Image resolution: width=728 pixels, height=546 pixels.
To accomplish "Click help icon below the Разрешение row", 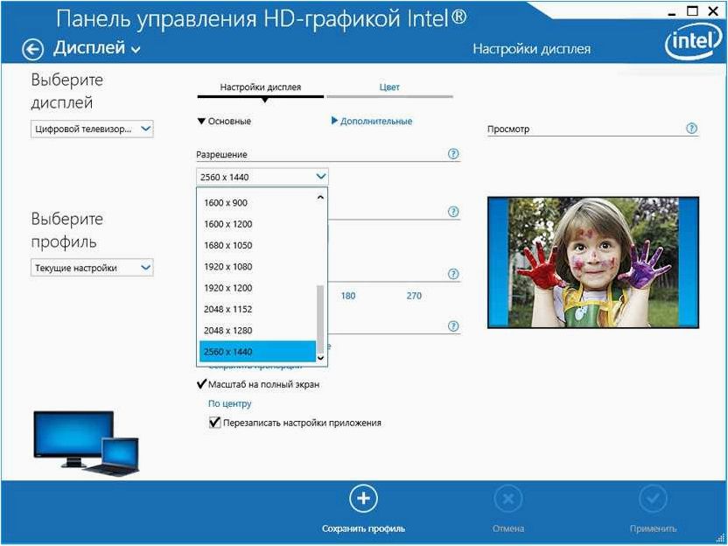I will (x=453, y=212).
